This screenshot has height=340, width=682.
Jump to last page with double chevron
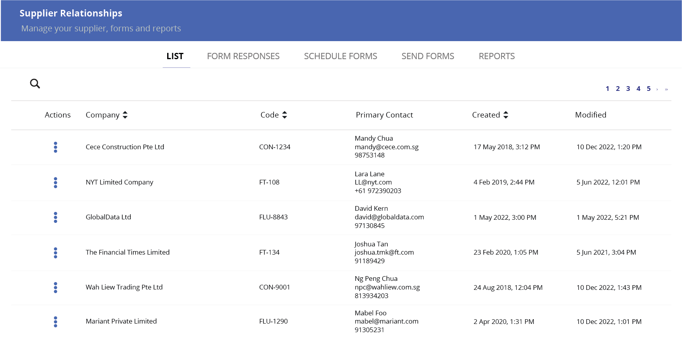666,89
